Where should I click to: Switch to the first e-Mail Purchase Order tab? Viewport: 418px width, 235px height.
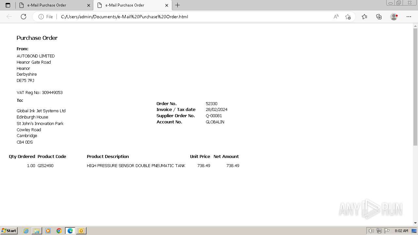54,5
